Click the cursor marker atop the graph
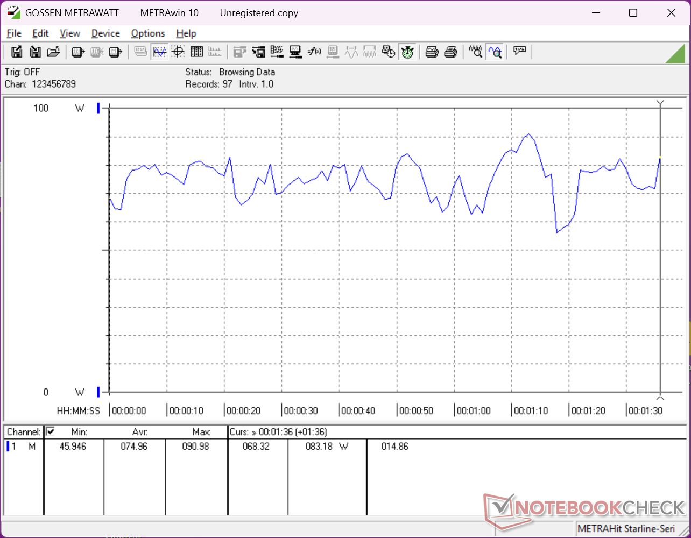Viewport: 691px width, 538px height. click(660, 103)
